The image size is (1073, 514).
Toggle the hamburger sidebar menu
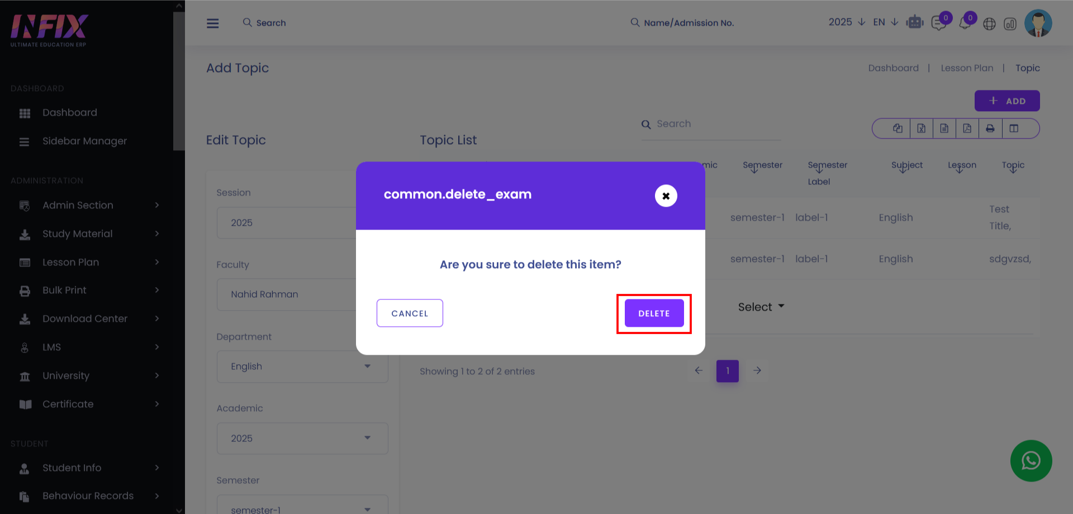[x=213, y=23]
